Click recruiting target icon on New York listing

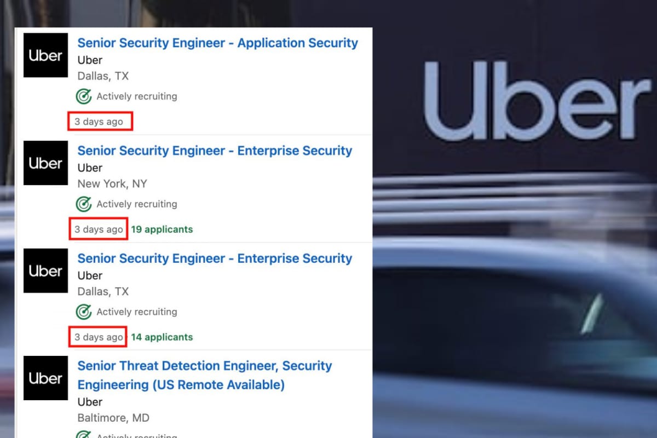click(83, 204)
